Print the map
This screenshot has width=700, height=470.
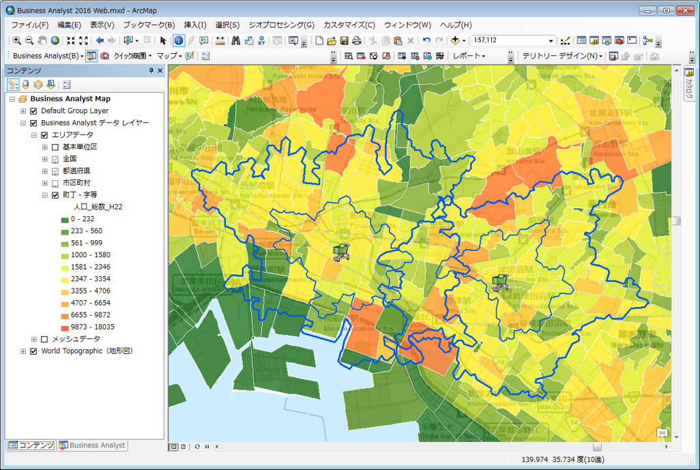[x=357, y=41]
